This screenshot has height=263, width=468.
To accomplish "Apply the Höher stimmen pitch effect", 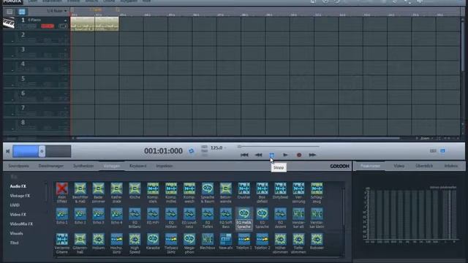I will point(280,239).
